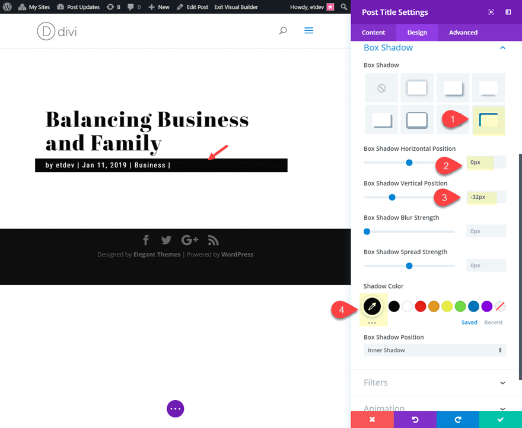
Task: Open the Advanced tab
Action: tap(463, 33)
